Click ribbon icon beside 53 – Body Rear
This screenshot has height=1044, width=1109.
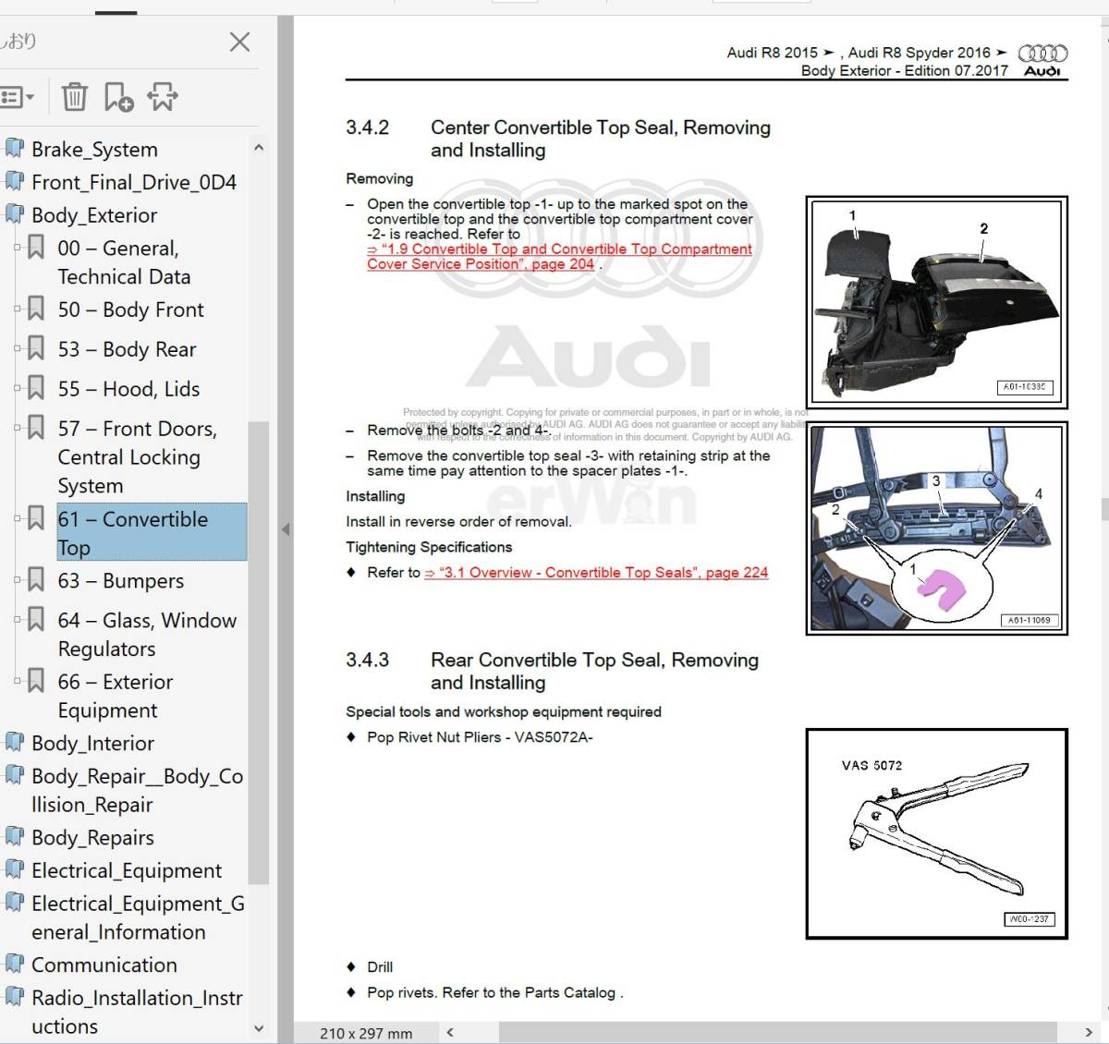pos(36,348)
